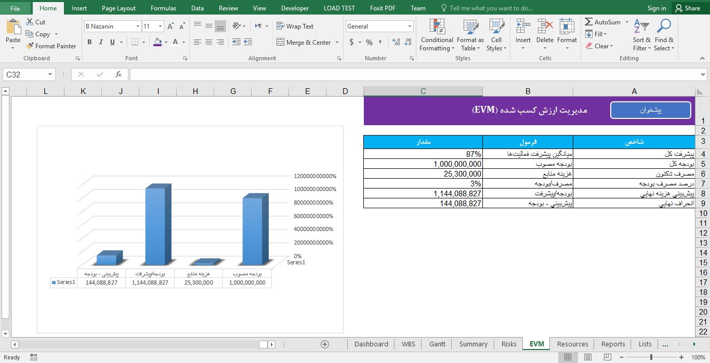The height and width of the screenshot is (363, 710).
Task: Open the Page Layout ribbon tab
Action: tap(119, 8)
